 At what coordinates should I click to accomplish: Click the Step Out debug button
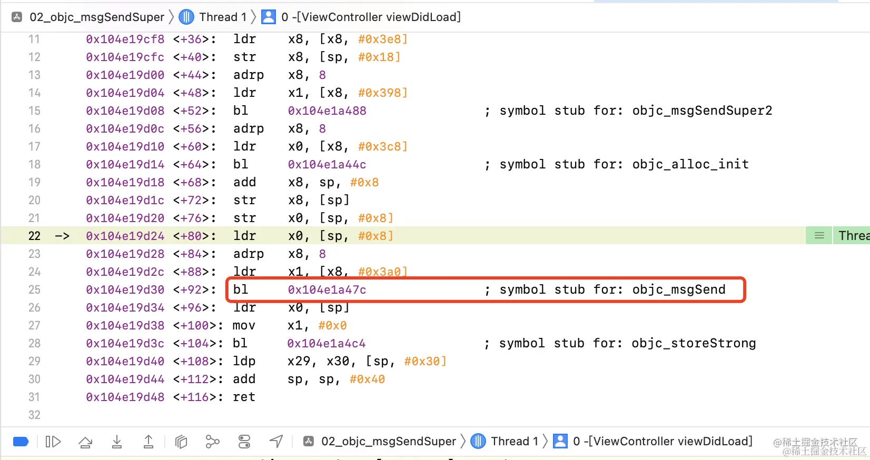(149, 442)
